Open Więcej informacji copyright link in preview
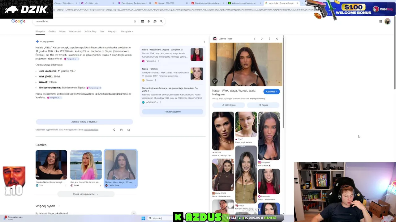The height and width of the screenshot is (222, 396). [x=257, y=99]
